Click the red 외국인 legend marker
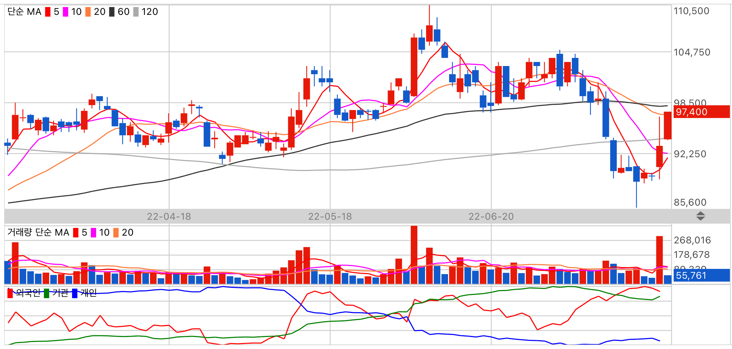The image size is (732, 349). 10,293
